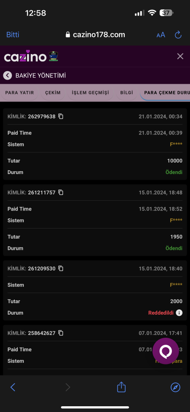Copy transaction ID 261209530
The image size is (190, 412).
click(61, 268)
